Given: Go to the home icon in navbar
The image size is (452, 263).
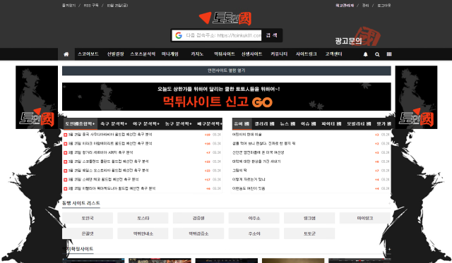Looking at the screenshot, I should [66, 54].
